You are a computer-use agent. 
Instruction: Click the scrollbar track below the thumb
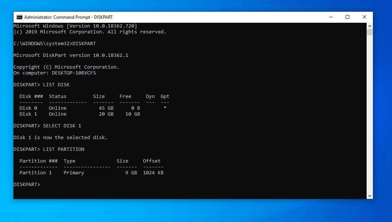pos(369,110)
